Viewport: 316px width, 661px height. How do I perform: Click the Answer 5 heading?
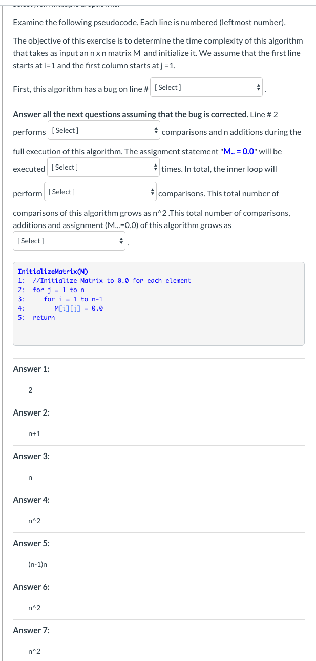31,543
